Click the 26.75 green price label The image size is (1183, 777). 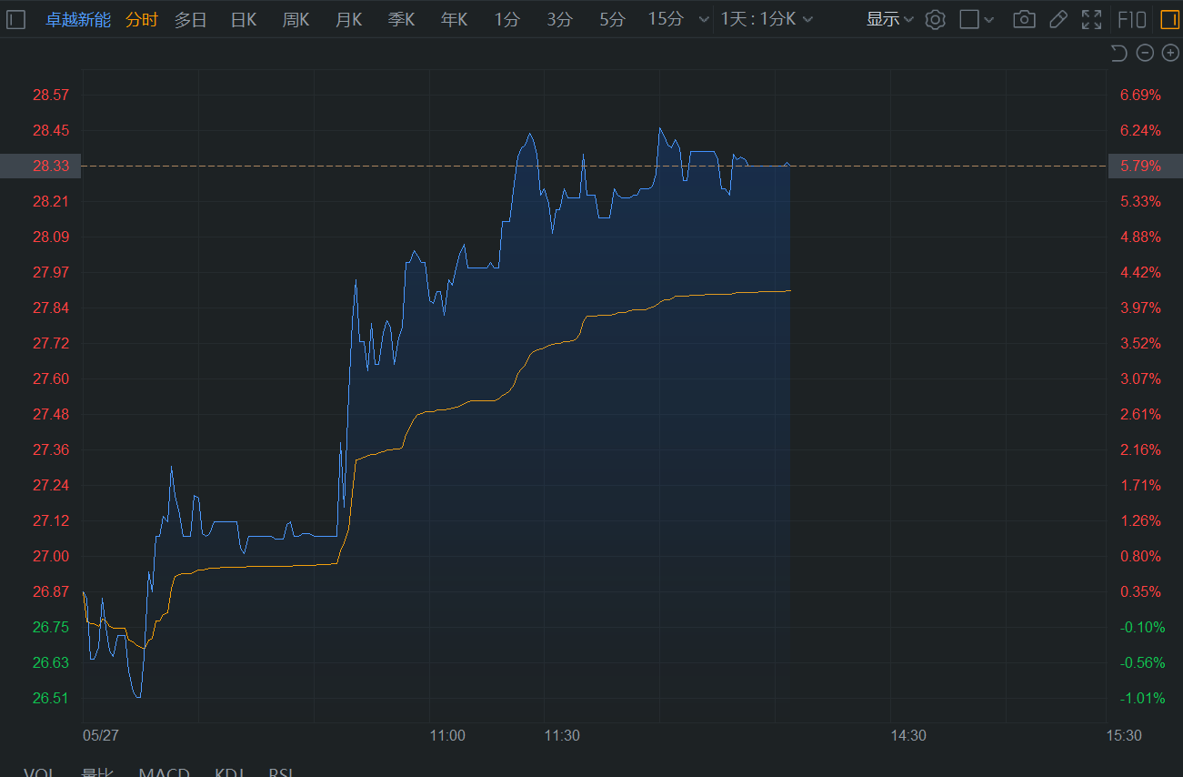click(51, 627)
